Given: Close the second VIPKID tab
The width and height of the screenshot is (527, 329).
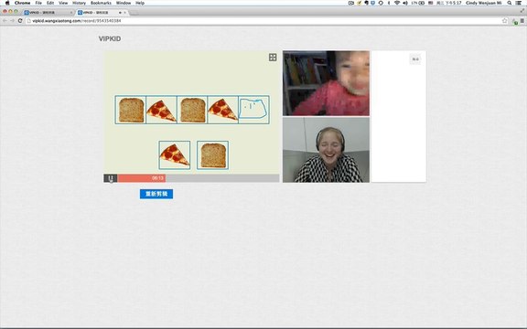Looking at the screenshot, I should coord(125,13).
